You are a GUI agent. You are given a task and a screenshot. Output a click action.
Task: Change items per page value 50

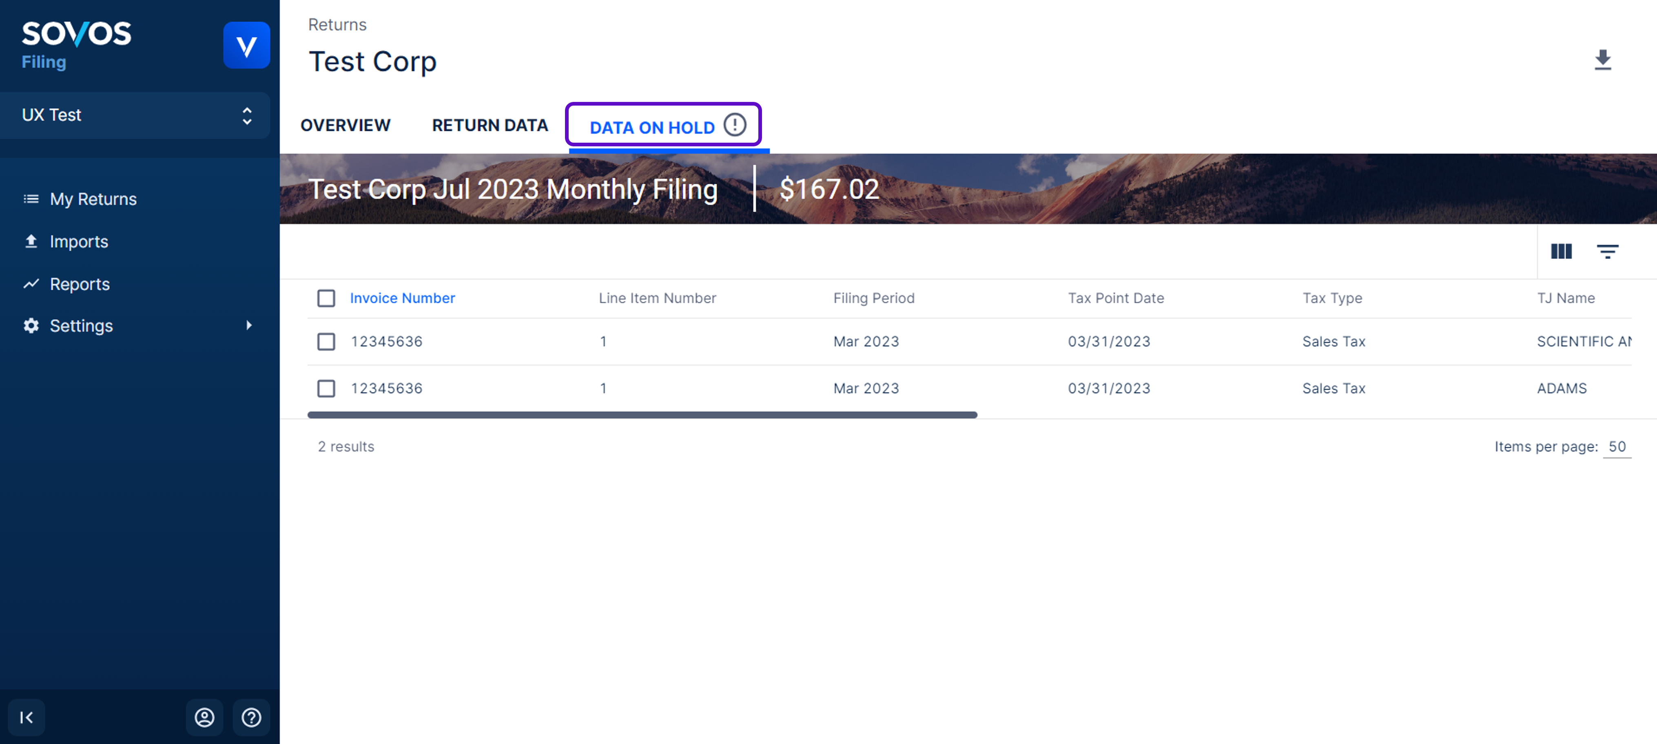pos(1617,446)
